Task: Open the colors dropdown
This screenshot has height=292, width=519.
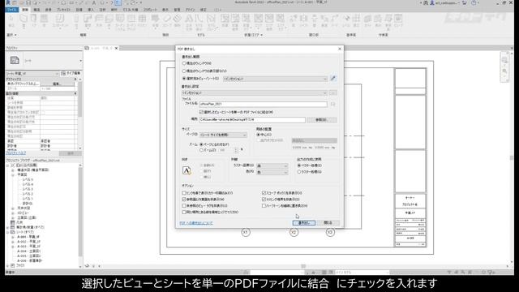Action: tap(272, 172)
